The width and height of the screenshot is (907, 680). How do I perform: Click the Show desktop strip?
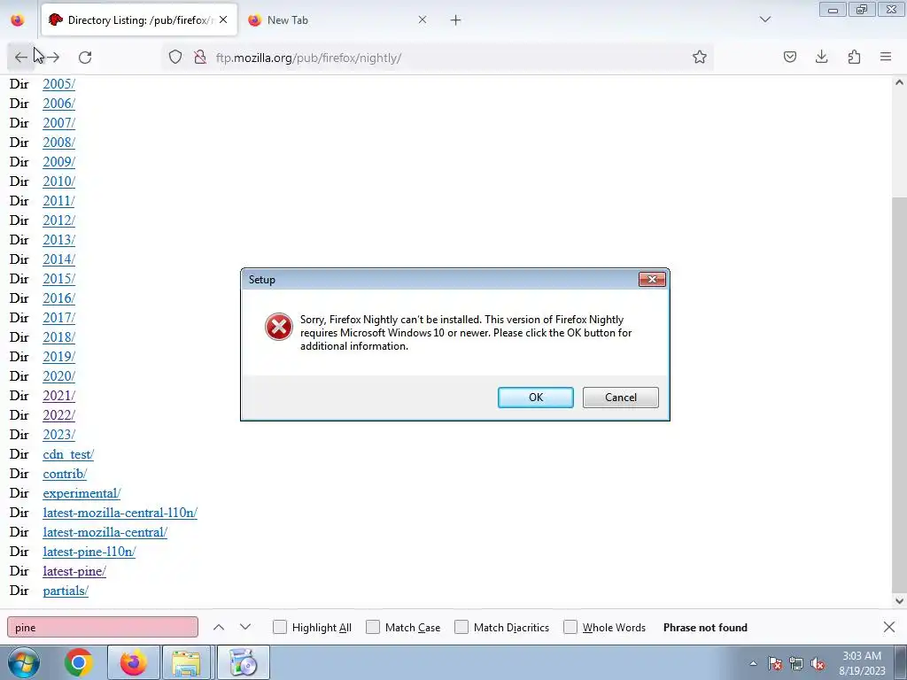(901, 662)
